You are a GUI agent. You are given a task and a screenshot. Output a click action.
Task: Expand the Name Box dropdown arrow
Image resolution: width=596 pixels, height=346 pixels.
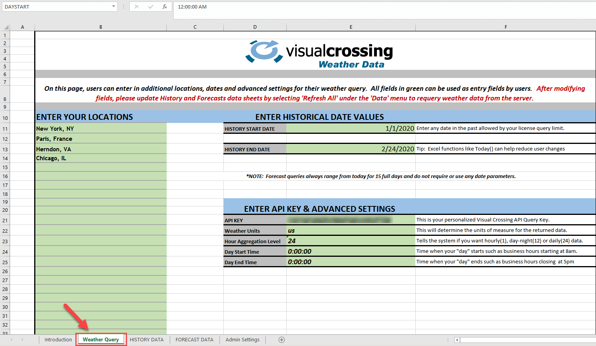(113, 7)
